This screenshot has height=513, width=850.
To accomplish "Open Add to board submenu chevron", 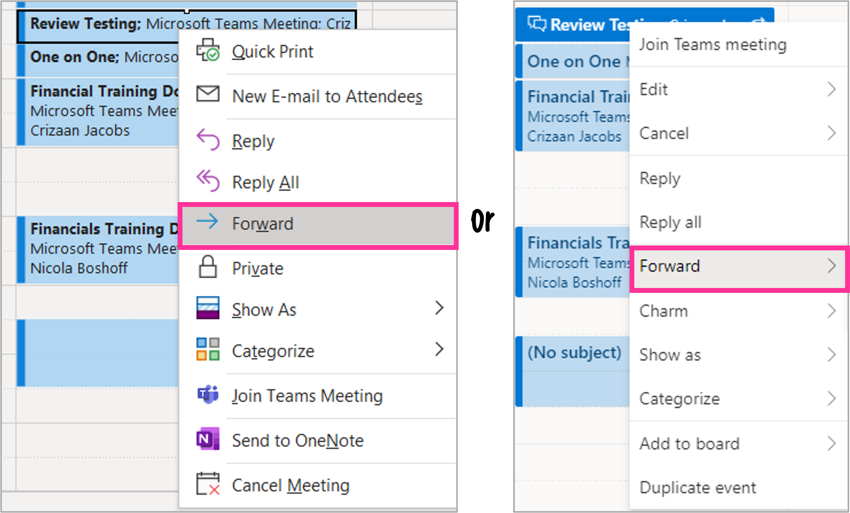I will pyautogui.click(x=832, y=443).
